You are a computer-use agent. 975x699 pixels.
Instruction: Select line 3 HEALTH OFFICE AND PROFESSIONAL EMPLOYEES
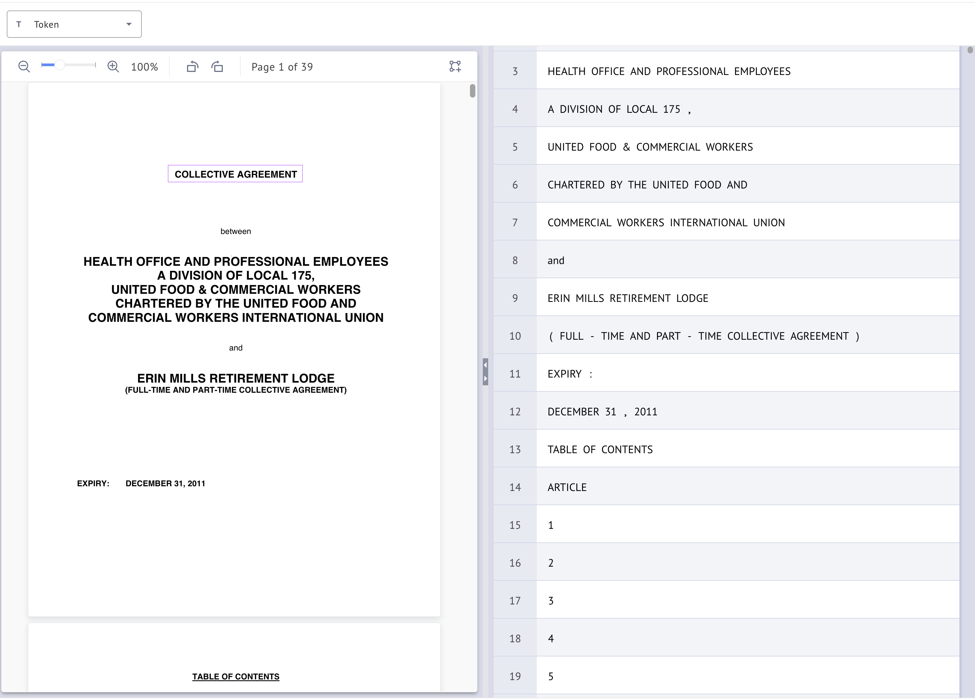click(726, 71)
